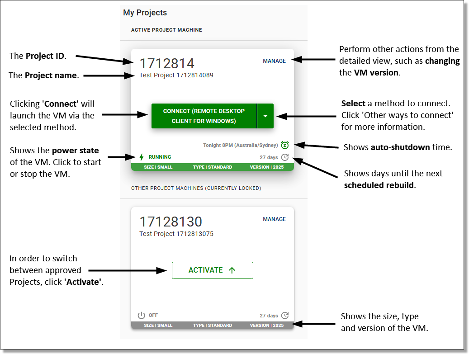The image size is (469, 354).
Task: Click the power off icon on project 17128130
Action: point(142,316)
